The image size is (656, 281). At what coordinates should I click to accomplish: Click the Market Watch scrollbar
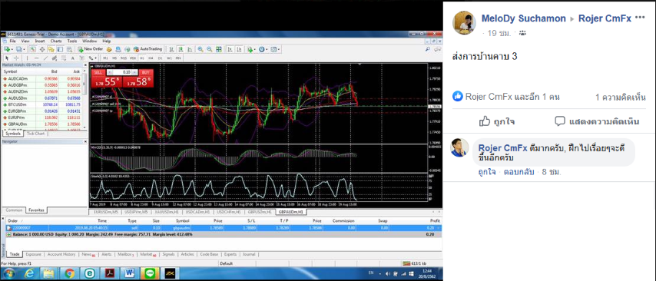(x=86, y=101)
